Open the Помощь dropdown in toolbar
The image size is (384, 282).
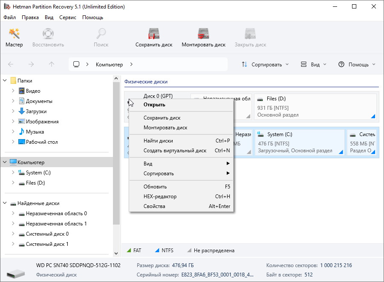coord(357,65)
